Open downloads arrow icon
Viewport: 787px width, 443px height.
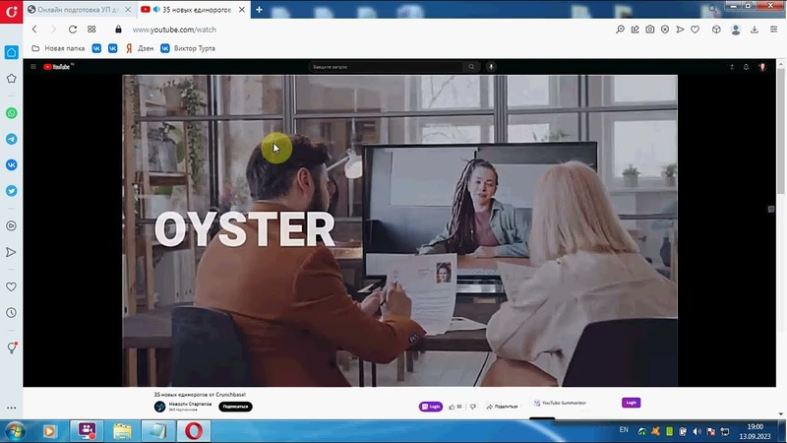point(755,30)
